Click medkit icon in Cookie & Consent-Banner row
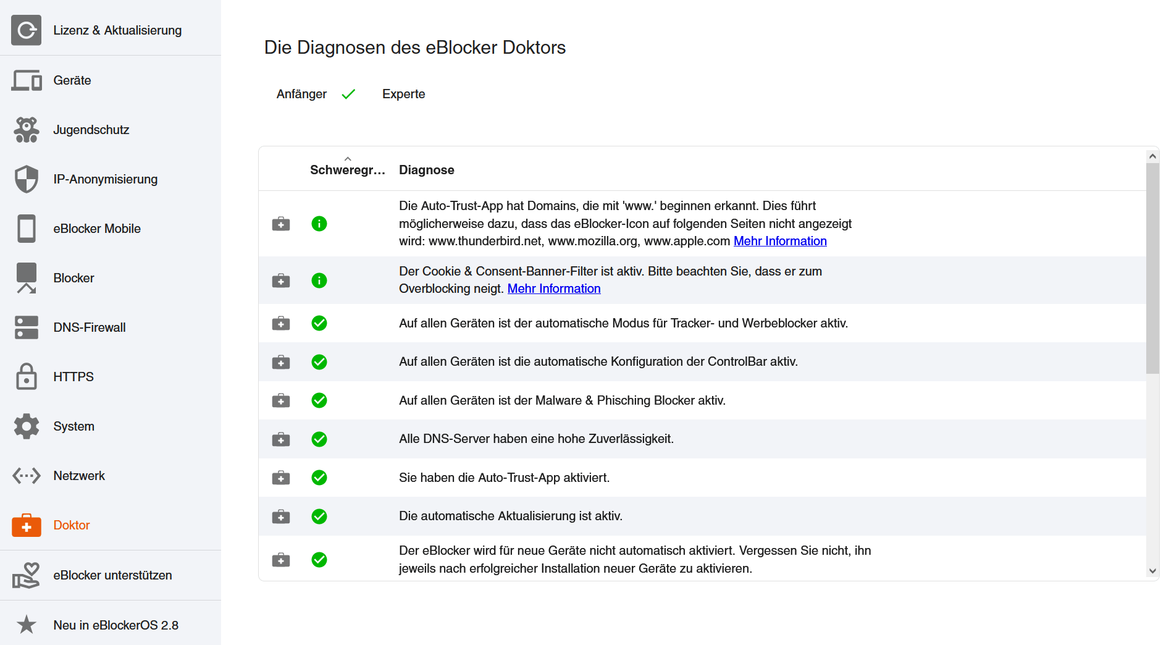This screenshot has width=1166, height=645. pyautogui.click(x=281, y=280)
